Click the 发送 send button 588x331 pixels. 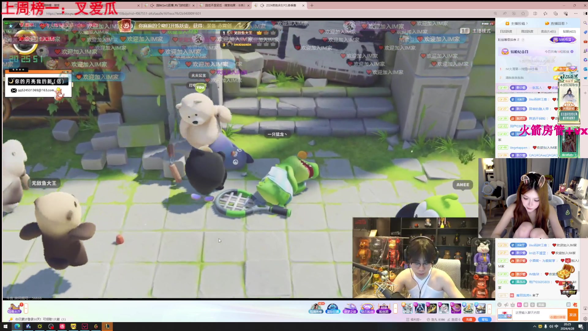(x=573, y=315)
